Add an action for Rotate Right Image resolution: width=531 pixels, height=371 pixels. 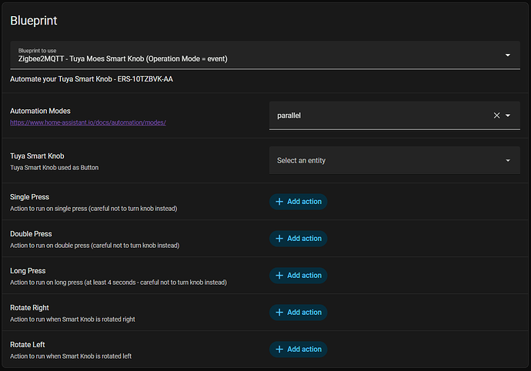[299, 313]
